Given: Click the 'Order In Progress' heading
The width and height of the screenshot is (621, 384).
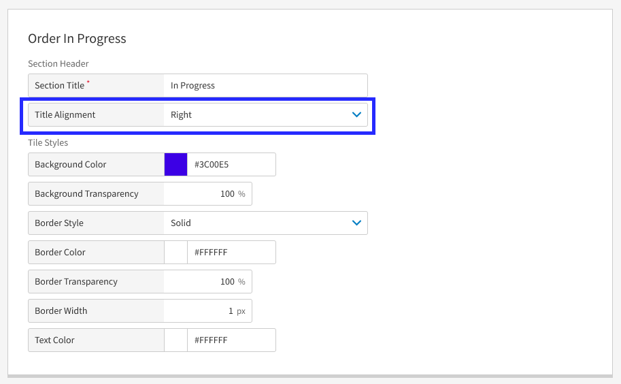Looking at the screenshot, I should point(77,39).
